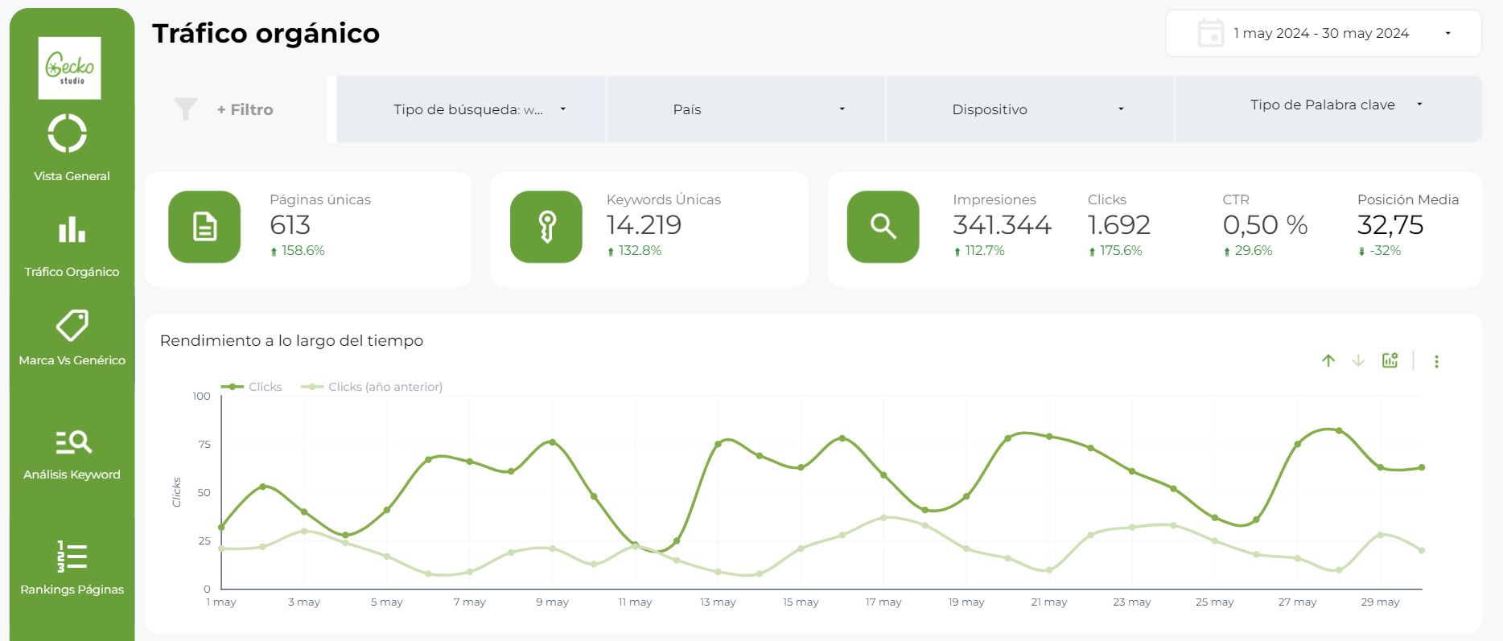Click the drill down arrow icon

pos(1358,361)
